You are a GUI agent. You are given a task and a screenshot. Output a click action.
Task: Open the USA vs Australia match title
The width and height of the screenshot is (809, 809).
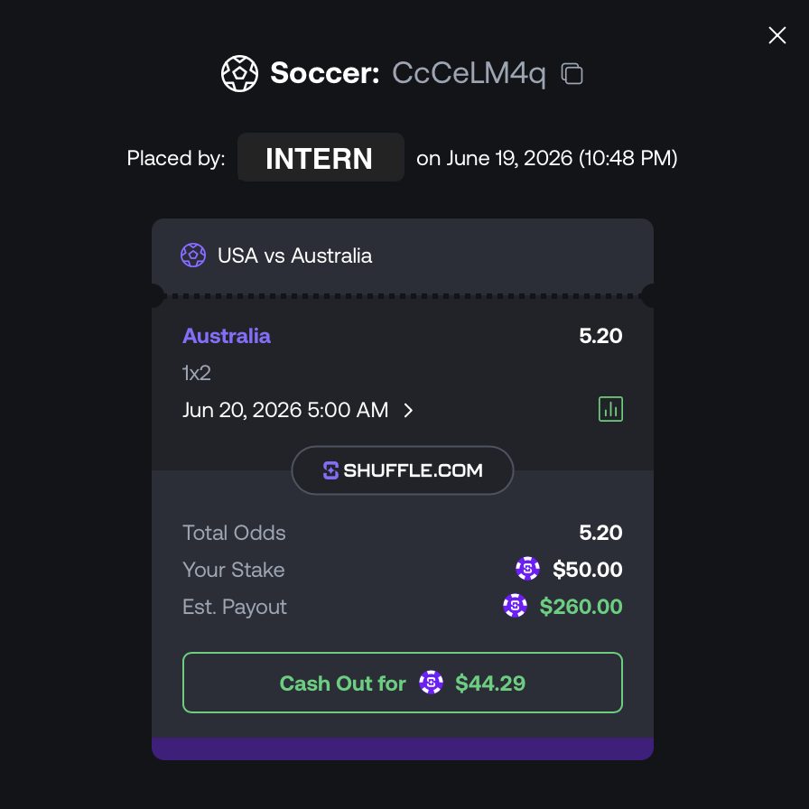tap(294, 256)
